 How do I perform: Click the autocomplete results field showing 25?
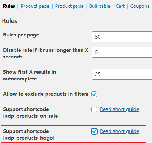coord(122,74)
